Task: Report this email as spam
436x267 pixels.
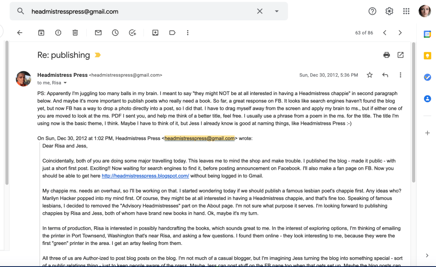Action: (x=58, y=33)
